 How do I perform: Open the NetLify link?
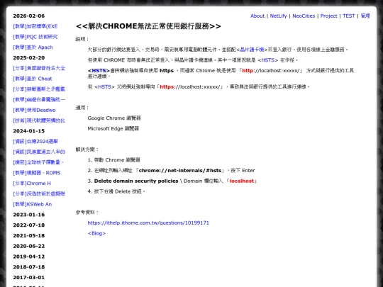(x=278, y=16)
